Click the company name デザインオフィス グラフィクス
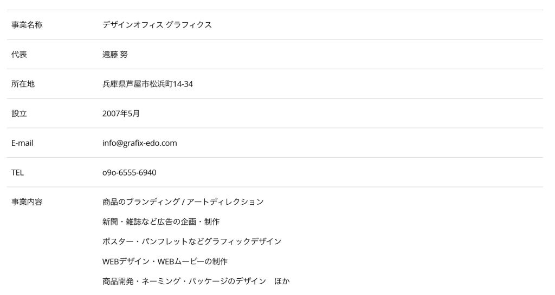Image resolution: width=555 pixels, height=295 pixels. coord(157,25)
